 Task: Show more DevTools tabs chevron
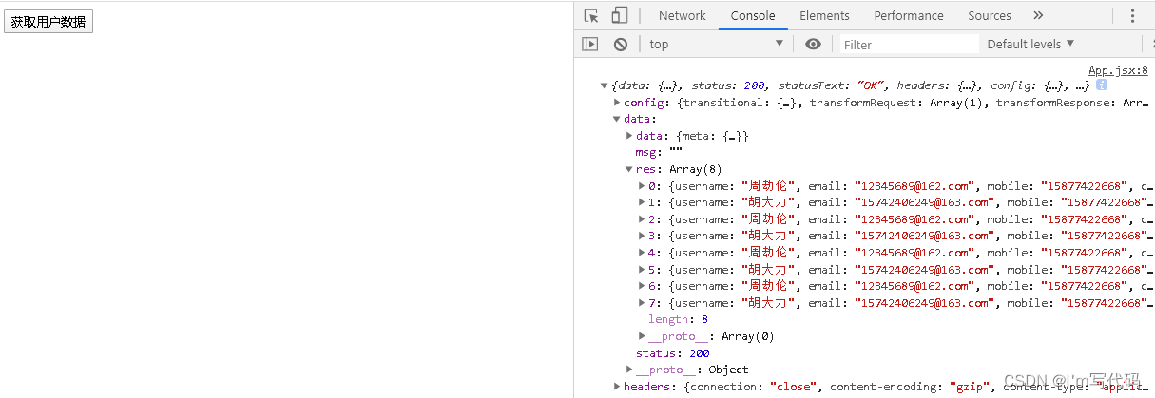click(1038, 15)
